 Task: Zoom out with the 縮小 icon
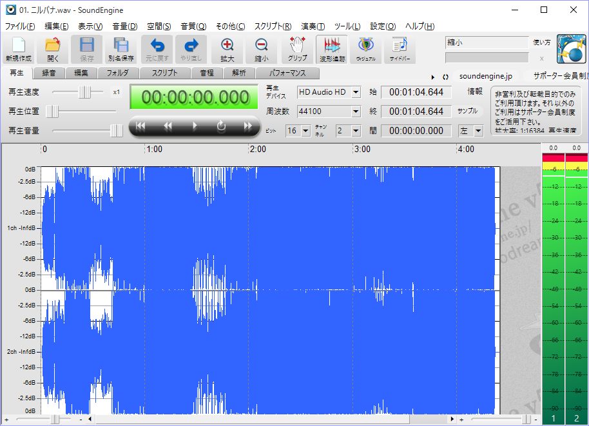tap(261, 49)
